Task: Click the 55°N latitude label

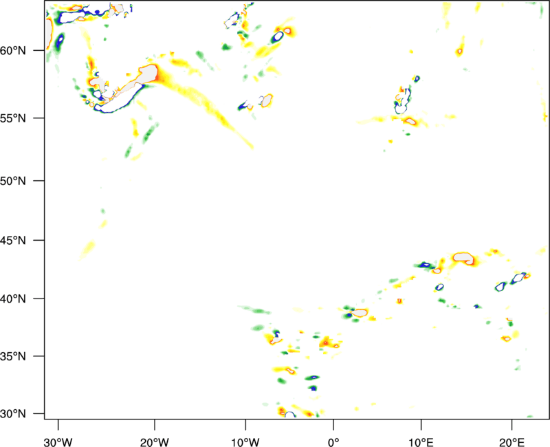Action: (x=13, y=118)
